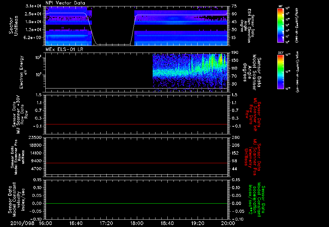This screenshot has width=329, height=227.
Task: Click the 6.2e+00 sector tick value
Action: [33, 38]
